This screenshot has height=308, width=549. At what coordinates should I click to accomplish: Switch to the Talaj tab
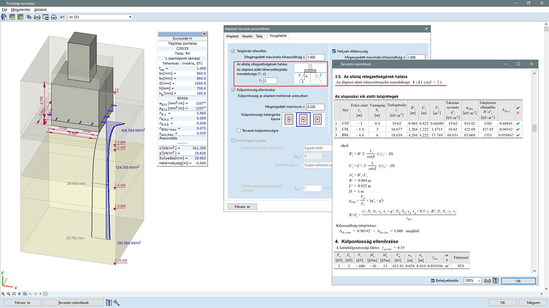pyautogui.click(x=259, y=36)
